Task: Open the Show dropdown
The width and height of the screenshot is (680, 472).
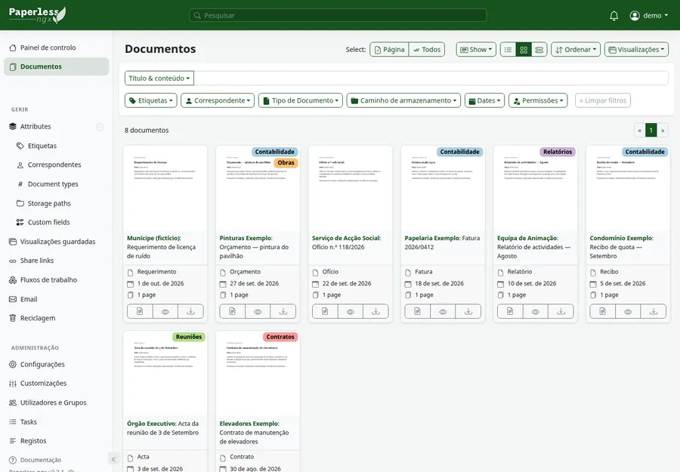Action: [x=476, y=49]
